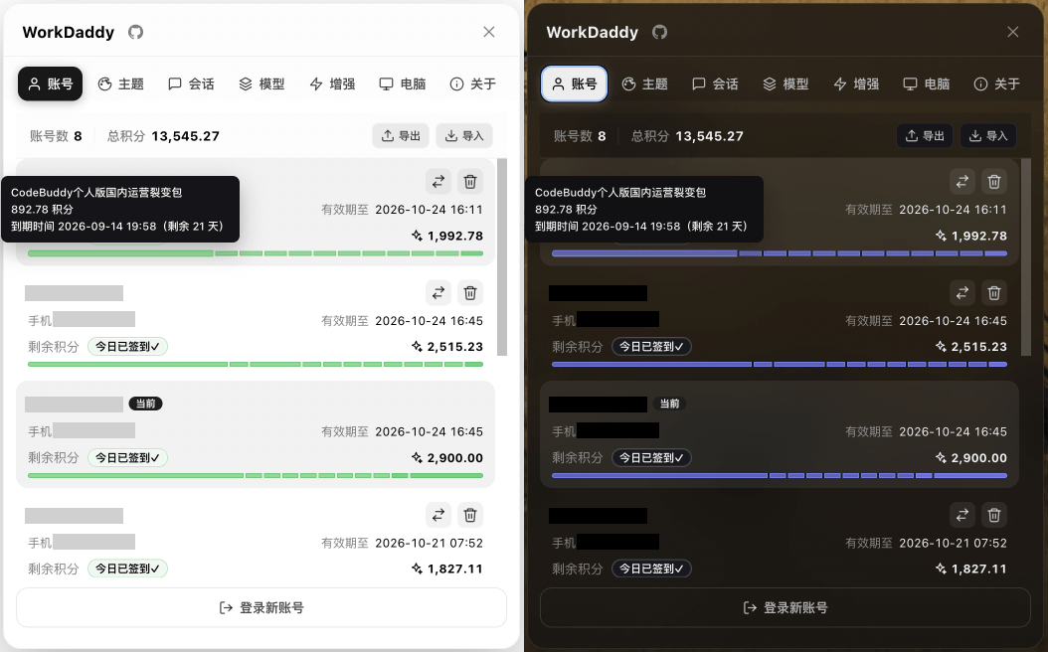
Task: Delete the 1,827.11 account in light window
Action: (x=470, y=515)
